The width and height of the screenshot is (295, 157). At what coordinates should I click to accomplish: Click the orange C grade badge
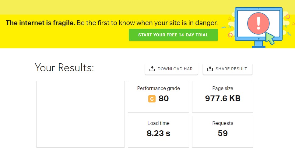coord(152,99)
